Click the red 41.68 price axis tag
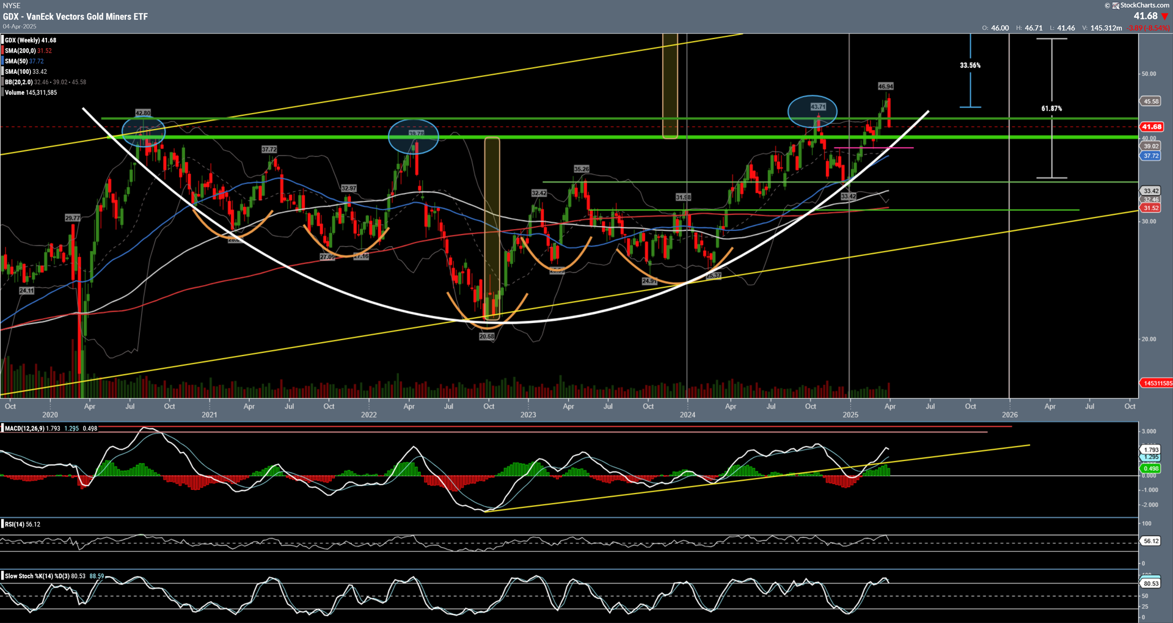Screen dimensions: 1173x623 tap(1152, 127)
